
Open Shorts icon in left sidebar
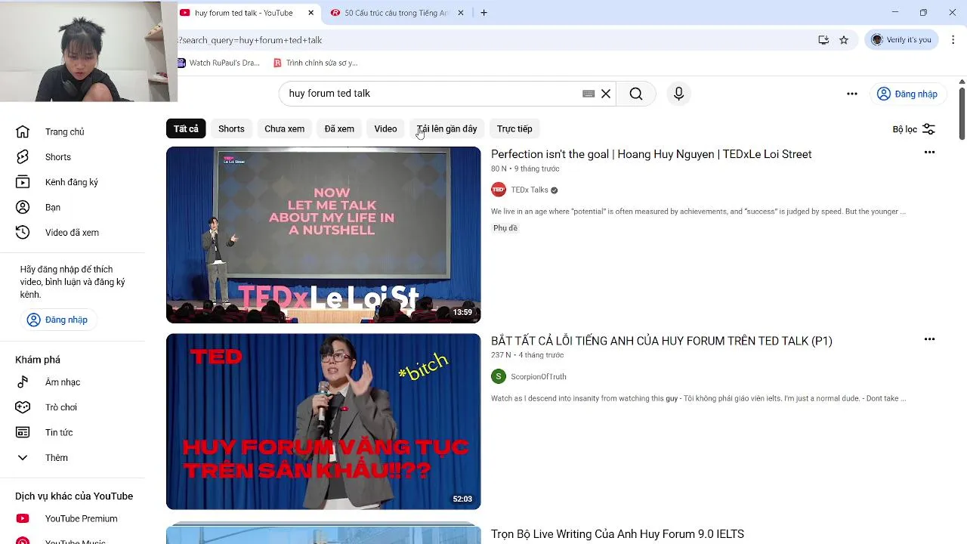[23, 157]
